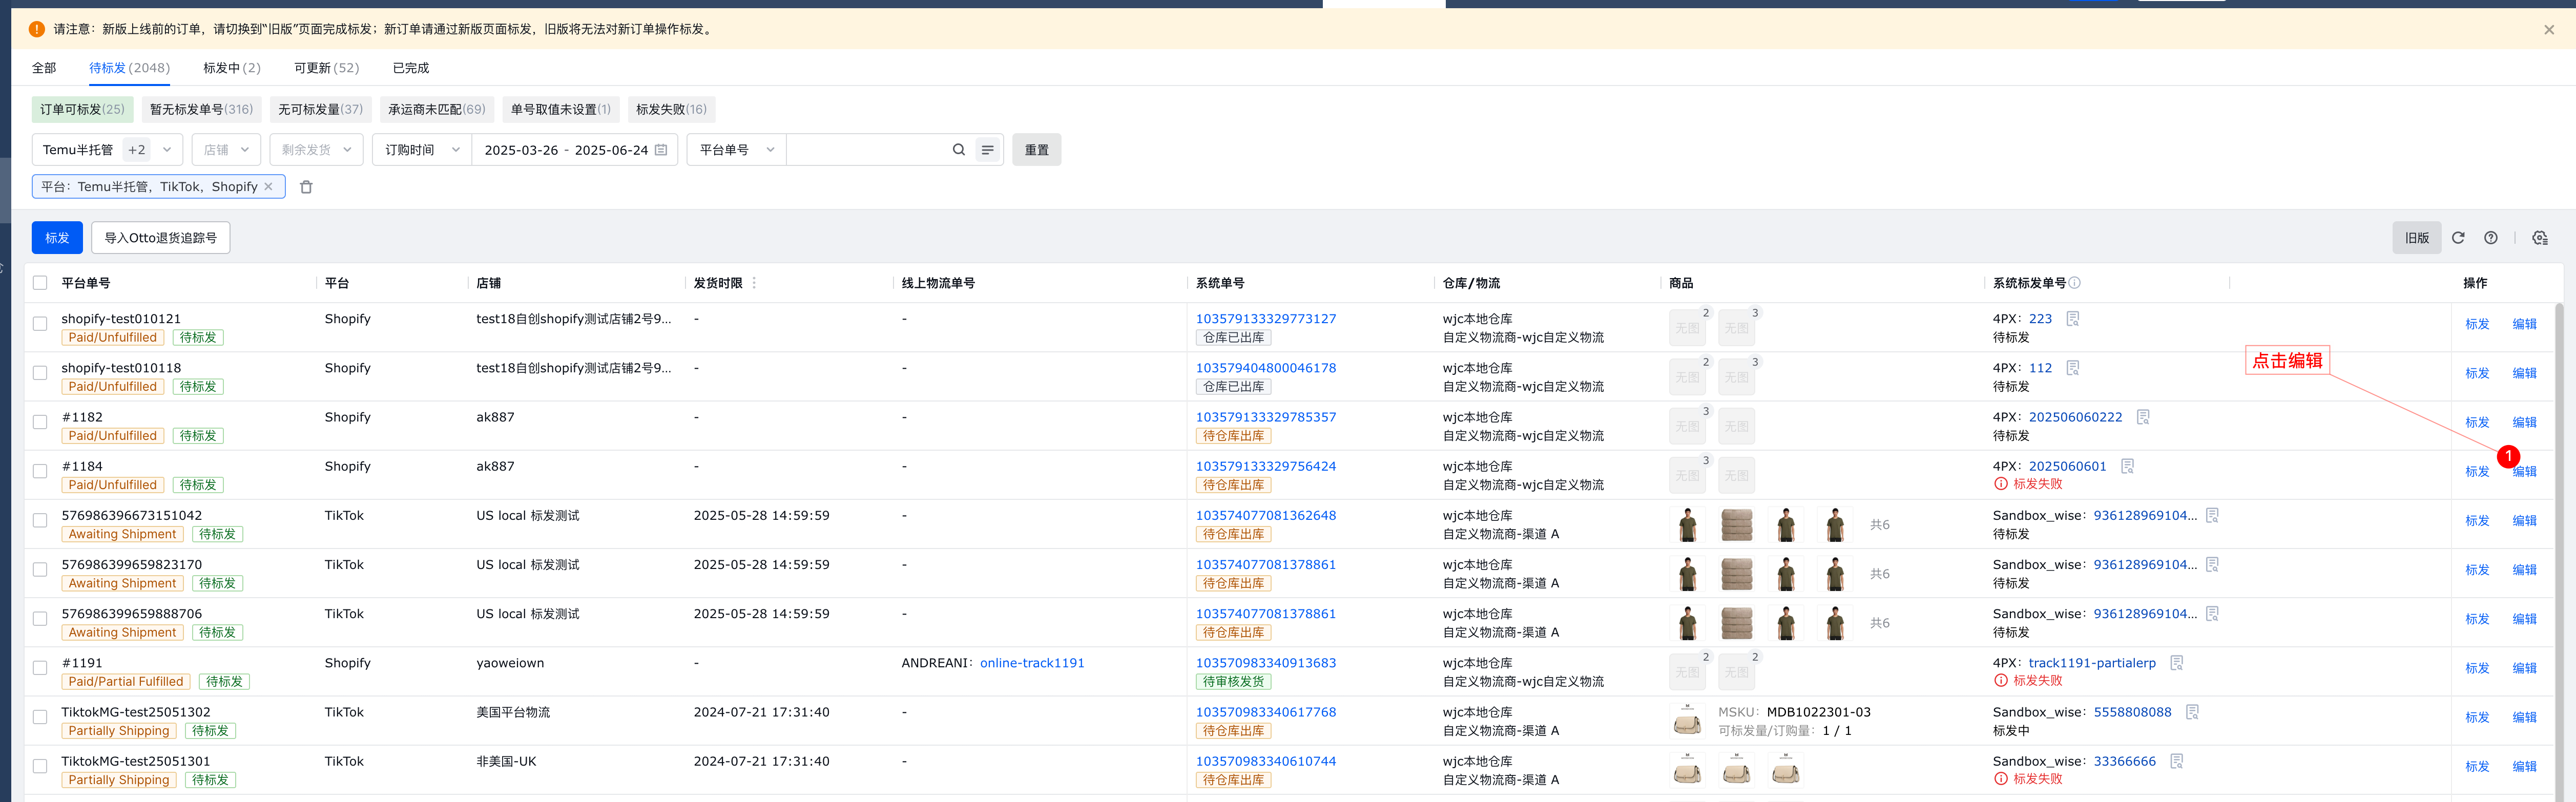This screenshot has width=2576, height=802.
Task: Open the help question-mark icon
Action: [x=2490, y=238]
